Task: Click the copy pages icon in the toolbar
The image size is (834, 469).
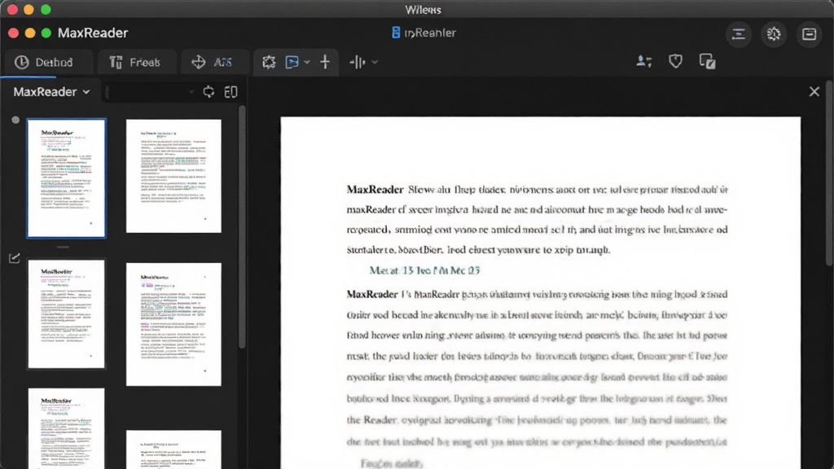Action: pyautogui.click(x=707, y=62)
